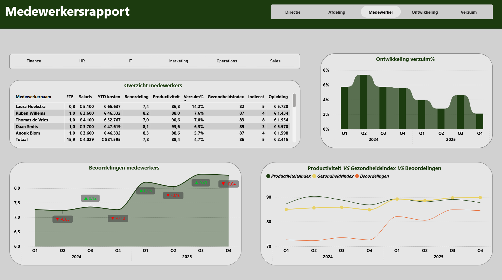502x280 pixels.
Task: Open the Directie tab
Action: (293, 12)
